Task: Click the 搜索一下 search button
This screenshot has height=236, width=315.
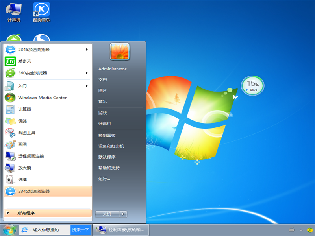Action: [x=80, y=230]
